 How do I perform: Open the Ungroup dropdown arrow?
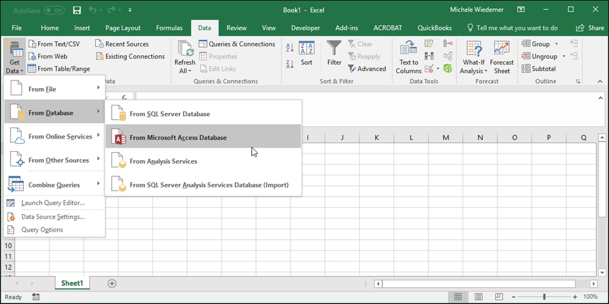pyautogui.click(x=564, y=56)
